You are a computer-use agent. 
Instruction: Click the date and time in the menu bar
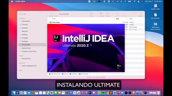coord(153,1)
